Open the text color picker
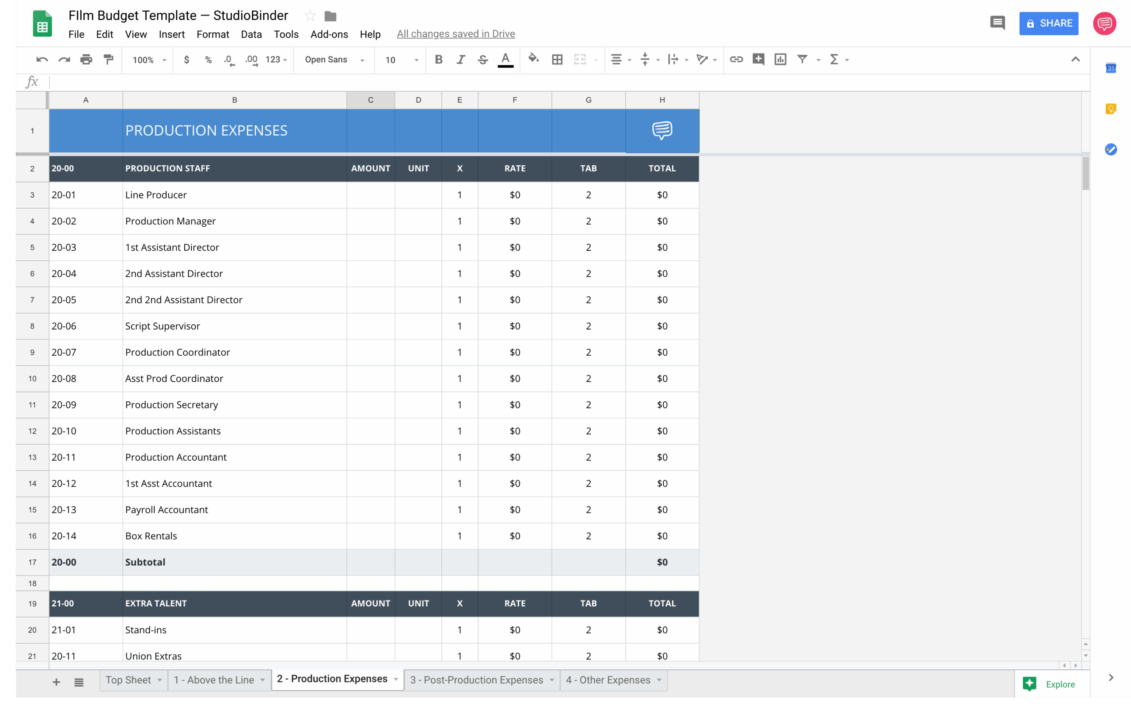1131x716 pixels. click(x=505, y=60)
